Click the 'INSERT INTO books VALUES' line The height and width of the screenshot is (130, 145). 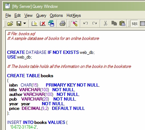point(37,122)
